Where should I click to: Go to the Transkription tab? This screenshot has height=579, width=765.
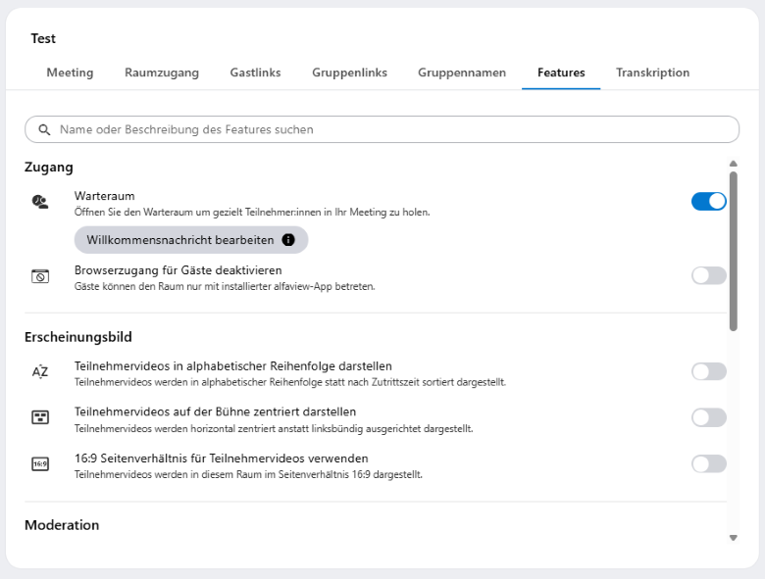(652, 72)
